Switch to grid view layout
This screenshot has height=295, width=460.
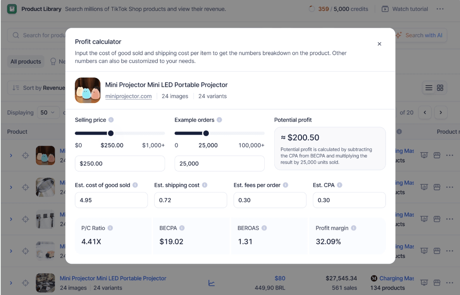[440, 88]
